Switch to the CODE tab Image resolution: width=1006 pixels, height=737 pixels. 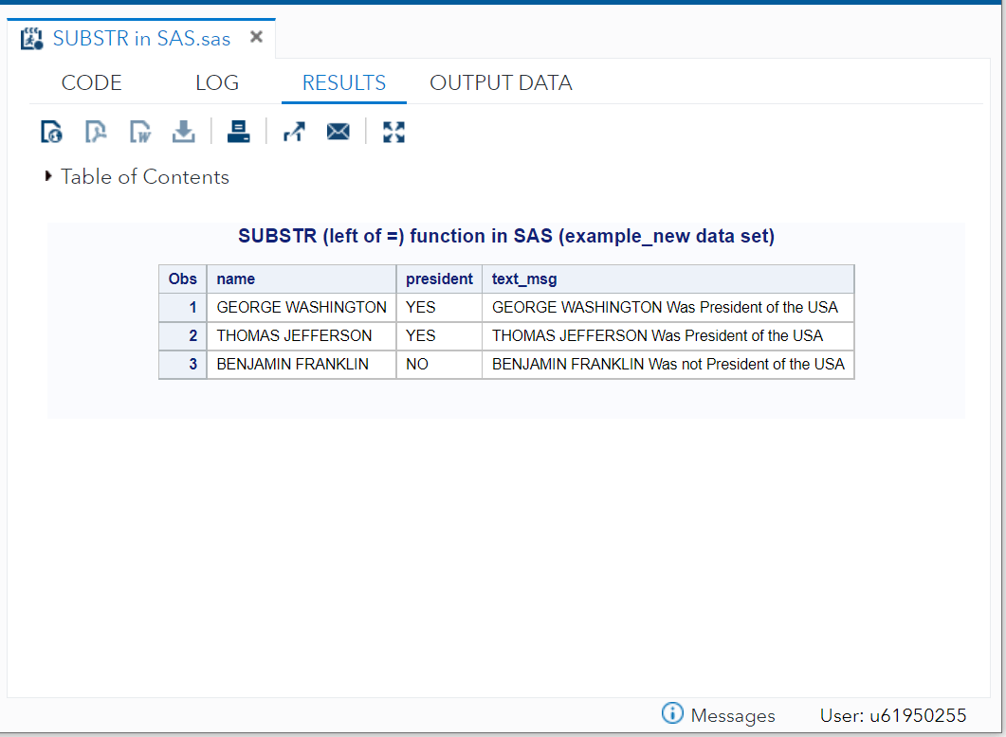(x=91, y=82)
